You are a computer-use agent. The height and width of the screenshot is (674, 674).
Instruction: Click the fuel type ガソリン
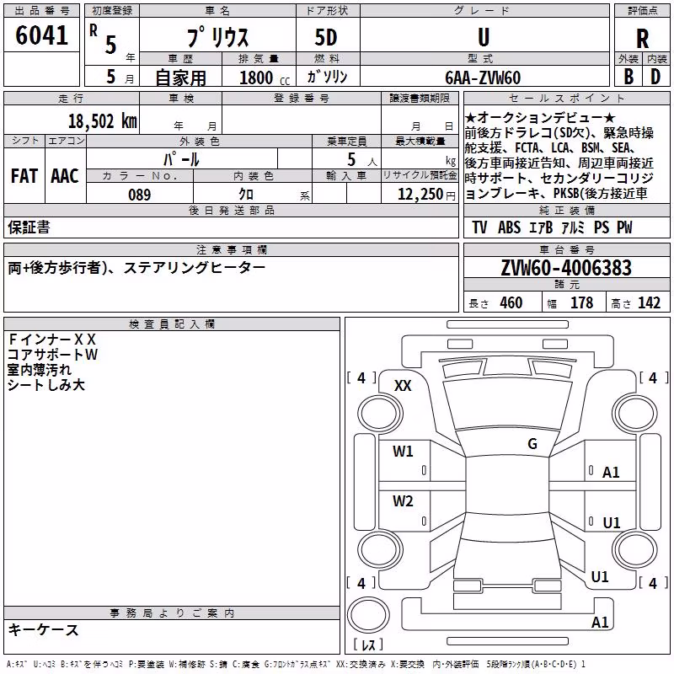[327, 77]
